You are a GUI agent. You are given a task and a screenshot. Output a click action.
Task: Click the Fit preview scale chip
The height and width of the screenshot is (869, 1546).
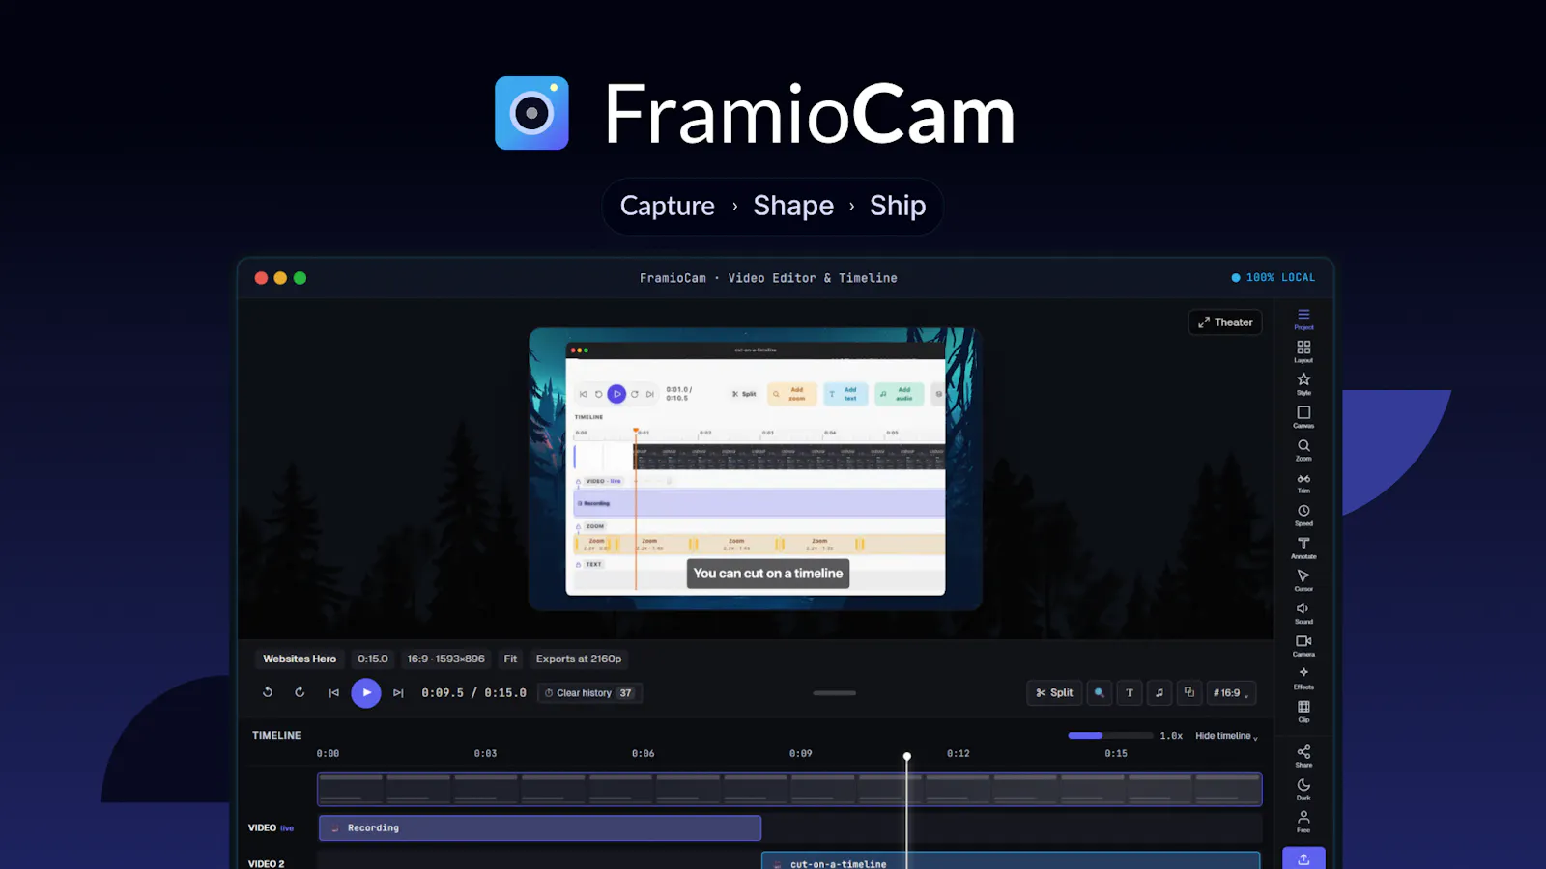point(510,659)
